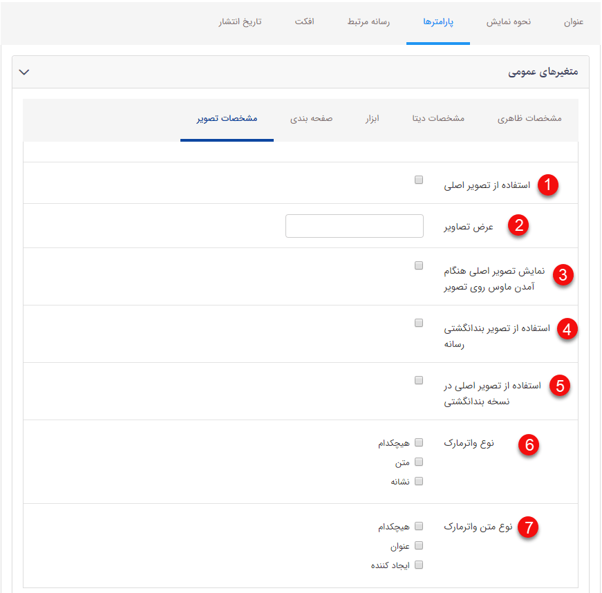Collapse the متغیرهای عمومی section
Viewport: 602px width, 593px height.
24,71
